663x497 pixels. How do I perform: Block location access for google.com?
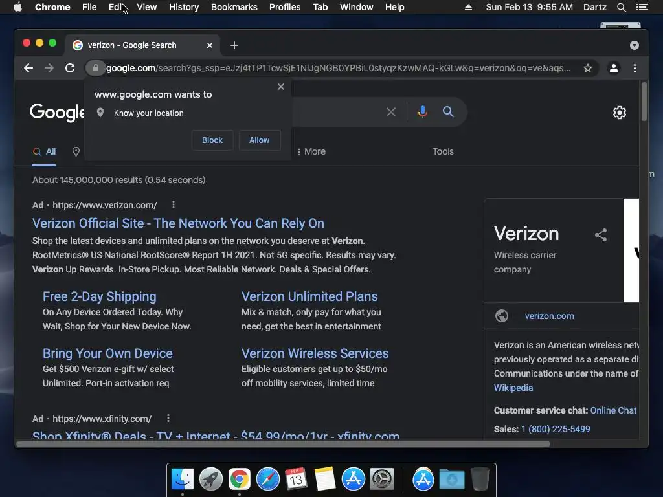point(212,140)
